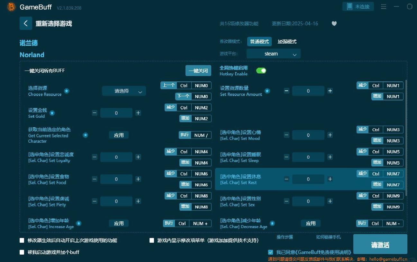Click minus for Set Mood
Screen dimensions: 417x262
286,135
